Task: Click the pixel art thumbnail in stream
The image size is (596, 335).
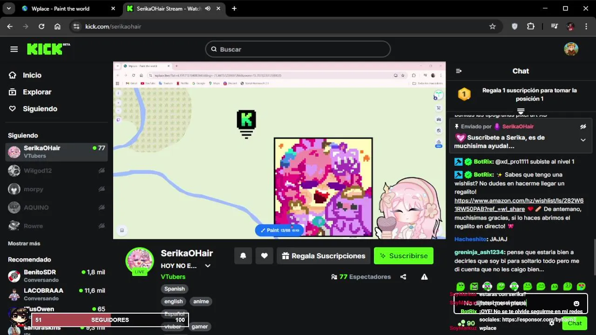Action: point(323,187)
